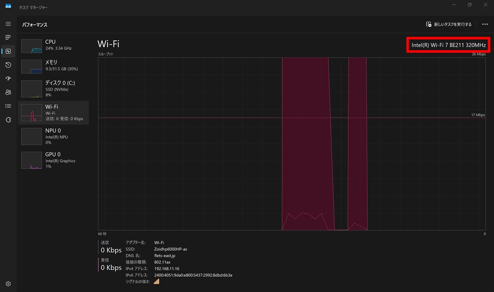This screenshot has height=292, width=494.
Task: Open the Users page icon
Action: point(8,92)
